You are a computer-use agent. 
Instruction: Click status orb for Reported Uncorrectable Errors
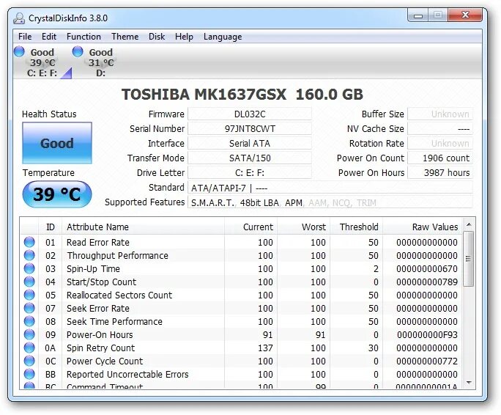point(29,374)
